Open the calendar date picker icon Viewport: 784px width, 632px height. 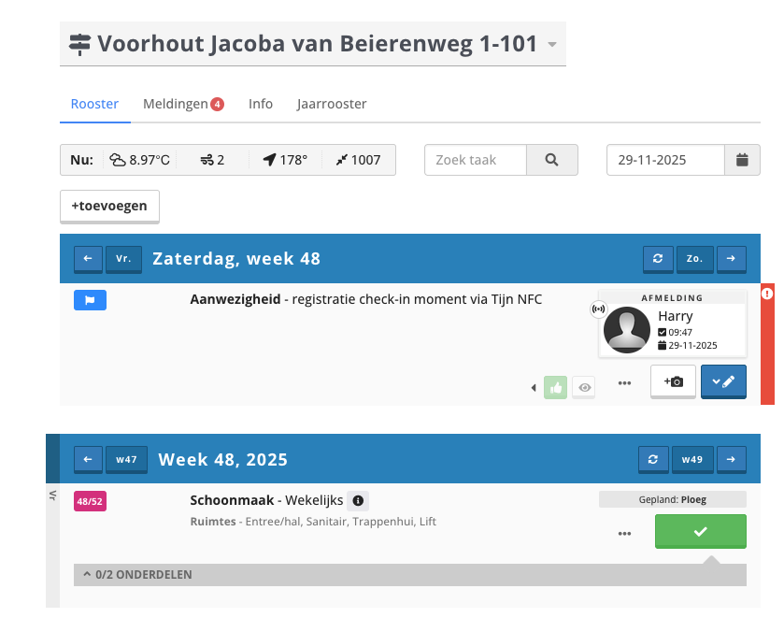coord(742,160)
